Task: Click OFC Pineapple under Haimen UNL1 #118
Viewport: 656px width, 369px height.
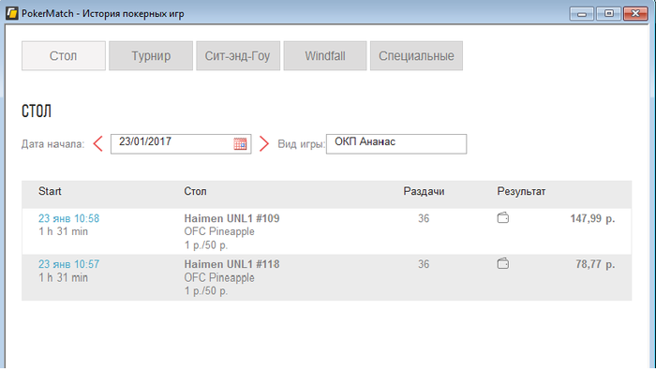Action: pyautogui.click(x=219, y=277)
